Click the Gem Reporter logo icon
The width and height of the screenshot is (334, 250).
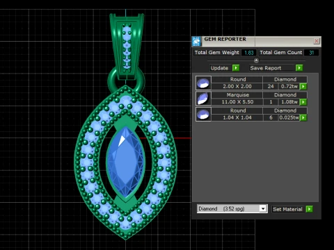click(197, 42)
